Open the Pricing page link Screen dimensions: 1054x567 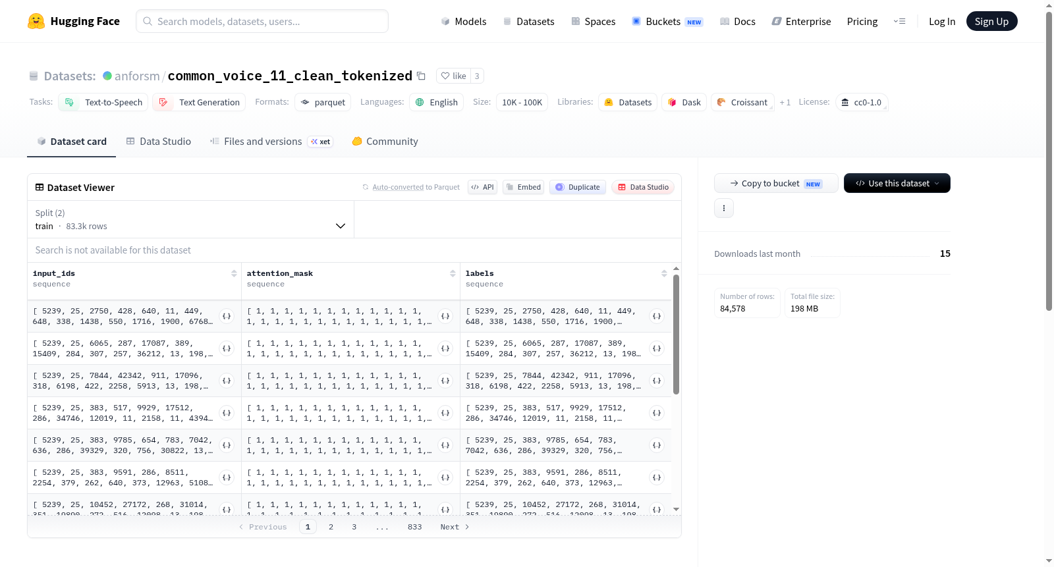[x=862, y=21]
